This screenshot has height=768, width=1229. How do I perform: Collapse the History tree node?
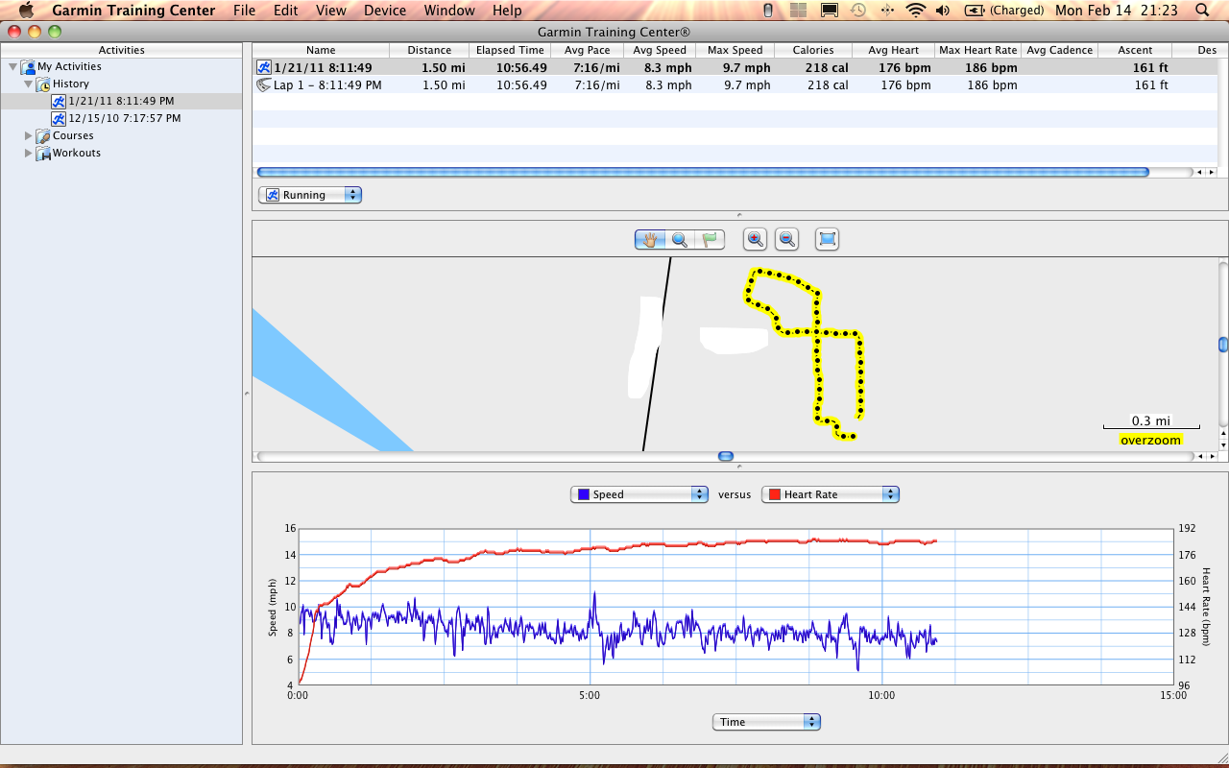coord(28,84)
